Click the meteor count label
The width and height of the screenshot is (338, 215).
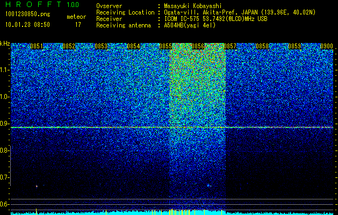coord(76,17)
